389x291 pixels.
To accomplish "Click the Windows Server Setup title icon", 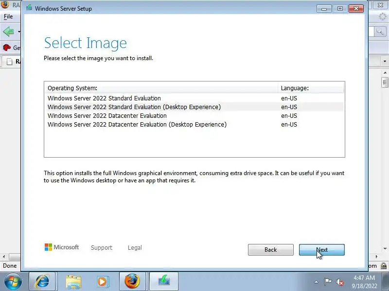I will (x=29, y=8).
